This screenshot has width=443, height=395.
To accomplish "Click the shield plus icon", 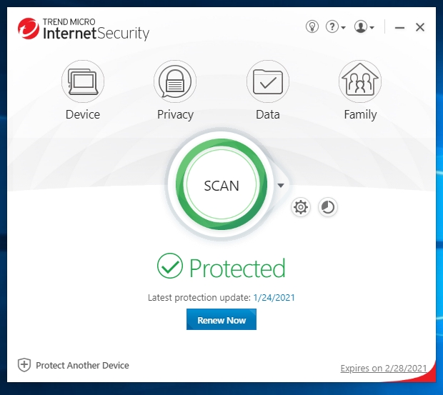I will [24, 365].
